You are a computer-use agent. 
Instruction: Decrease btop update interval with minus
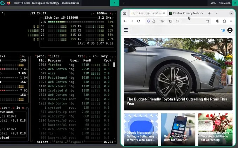tap(94, 13)
